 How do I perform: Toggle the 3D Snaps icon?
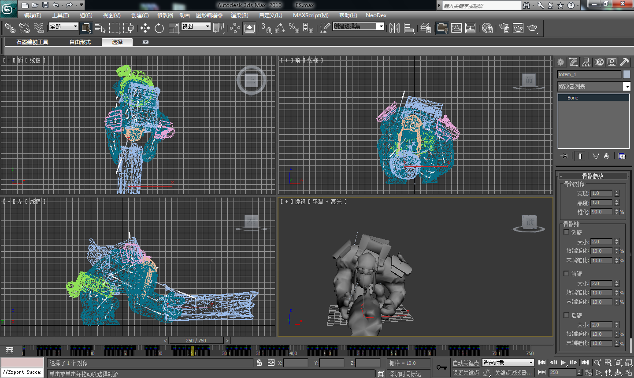tap(266, 28)
